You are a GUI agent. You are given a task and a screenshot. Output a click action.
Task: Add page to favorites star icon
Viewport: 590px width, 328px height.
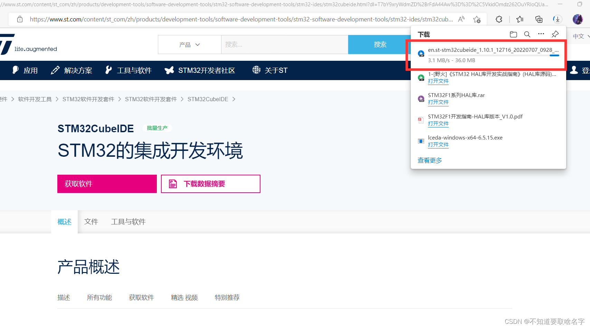tap(477, 19)
